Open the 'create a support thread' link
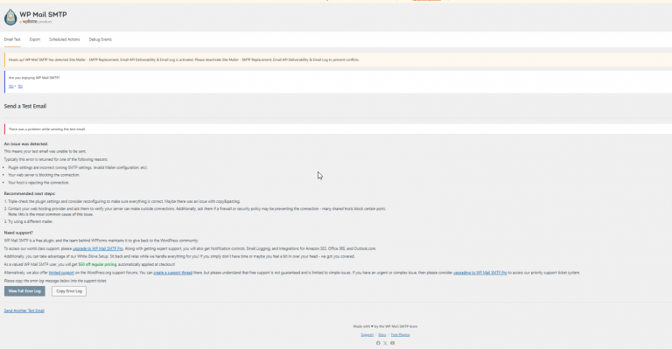The image size is (672, 349). pyautogui.click(x=172, y=272)
